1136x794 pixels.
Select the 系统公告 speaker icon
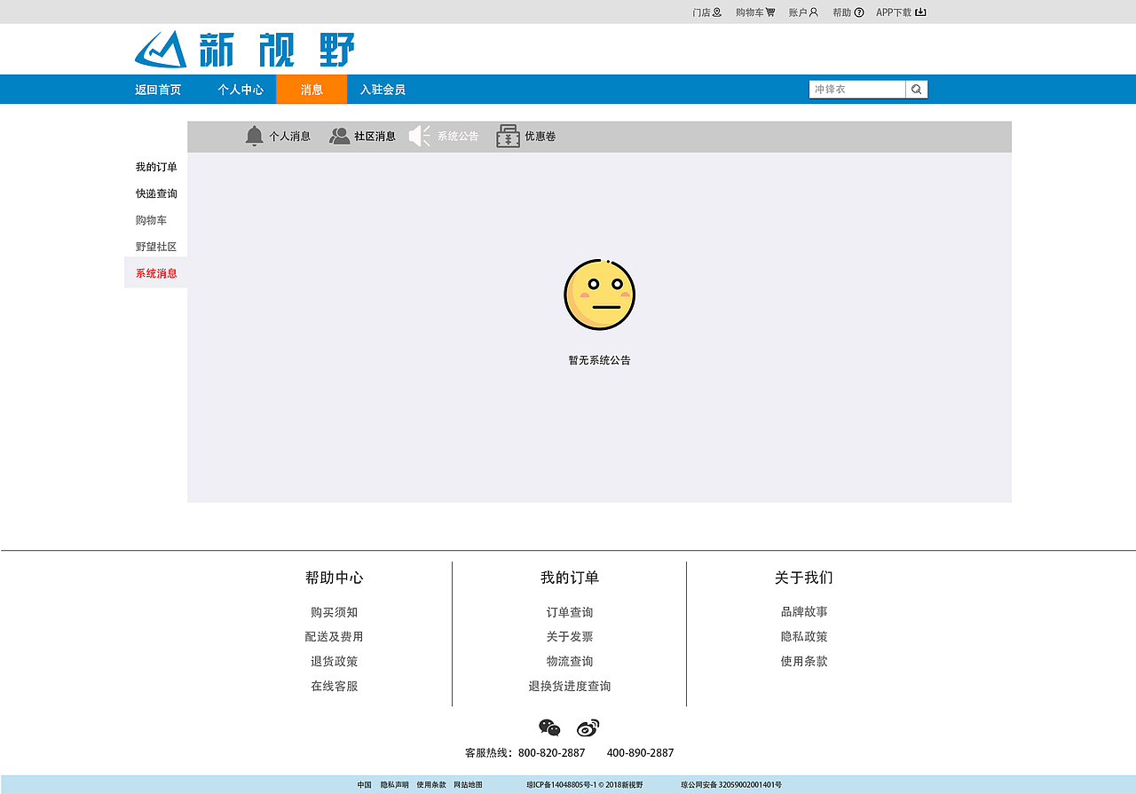(x=419, y=135)
